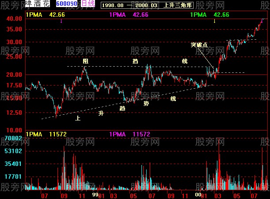Screen dimensions: 270x199
Task: Select the stock code 600090
Action: [x=67, y=4]
